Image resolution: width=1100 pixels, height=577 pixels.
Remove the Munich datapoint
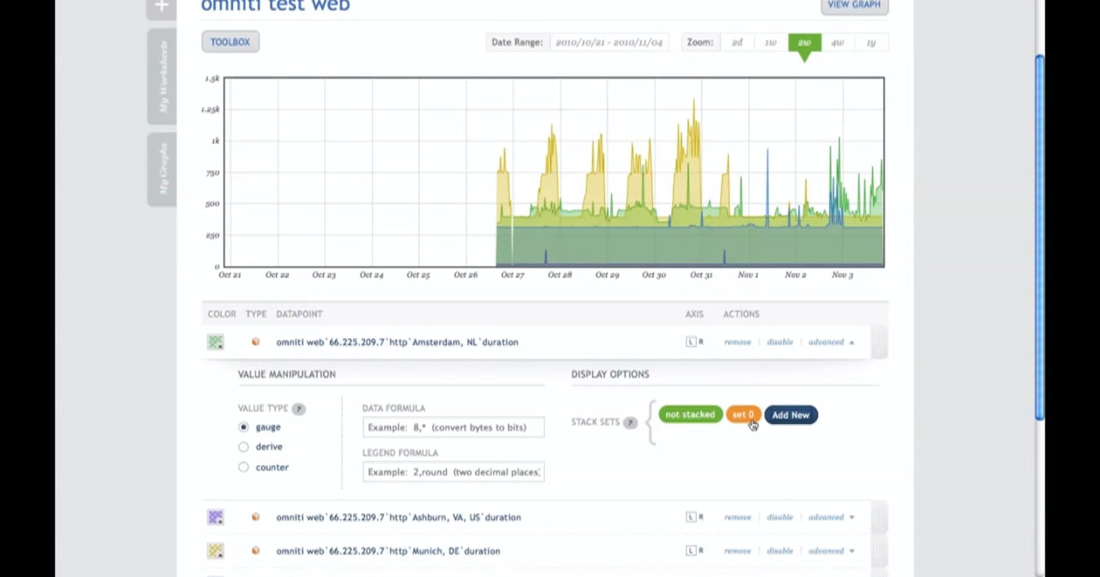pos(737,551)
